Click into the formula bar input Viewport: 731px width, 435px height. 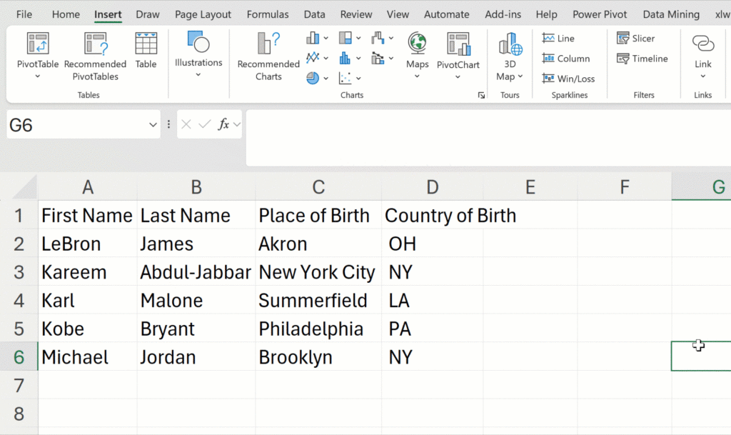[x=485, y=137]
